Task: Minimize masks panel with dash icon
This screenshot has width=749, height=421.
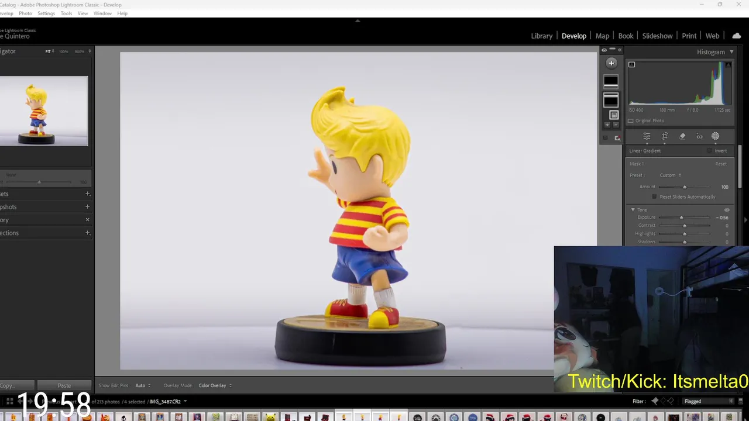Action: point(612,50)
